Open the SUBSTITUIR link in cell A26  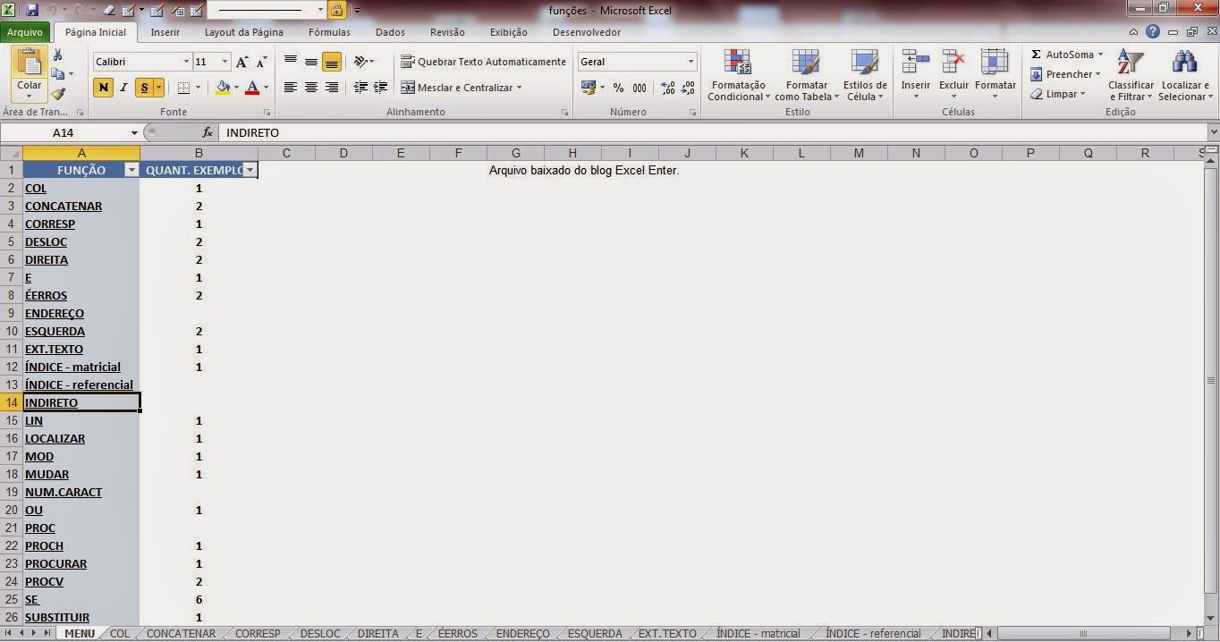(x=57, y=617)
